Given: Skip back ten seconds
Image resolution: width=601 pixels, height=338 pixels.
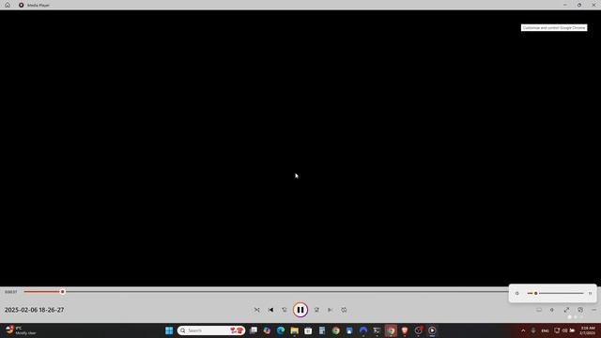Looking at the screenshot, I should [x=285, y=310].
